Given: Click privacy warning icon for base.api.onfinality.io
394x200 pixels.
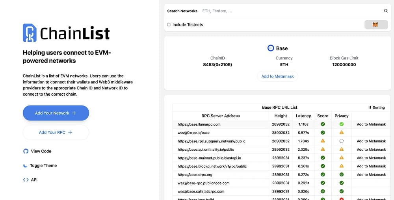Looking at the screenshot, I should point(342,149).
